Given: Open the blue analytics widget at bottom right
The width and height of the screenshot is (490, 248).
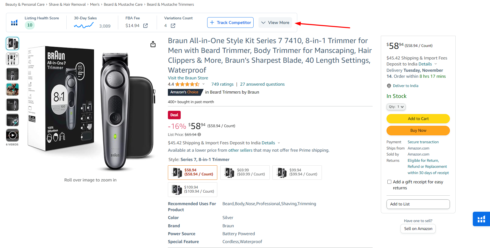Looking at the screenshot, I should (x=481, y=219).
